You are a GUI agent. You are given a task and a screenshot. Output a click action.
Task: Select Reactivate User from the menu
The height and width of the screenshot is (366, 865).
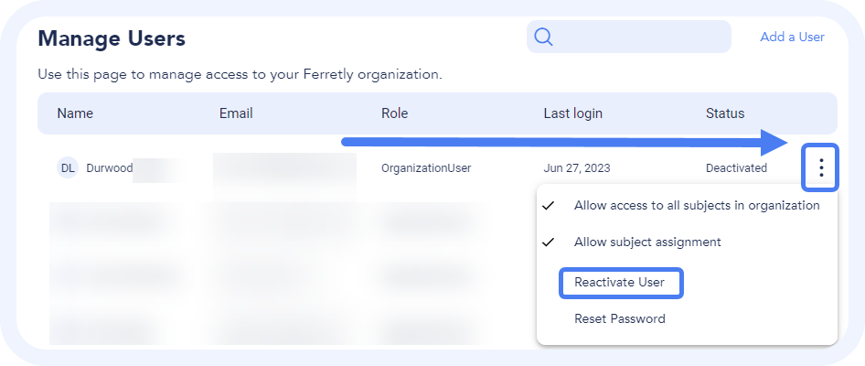620,283
